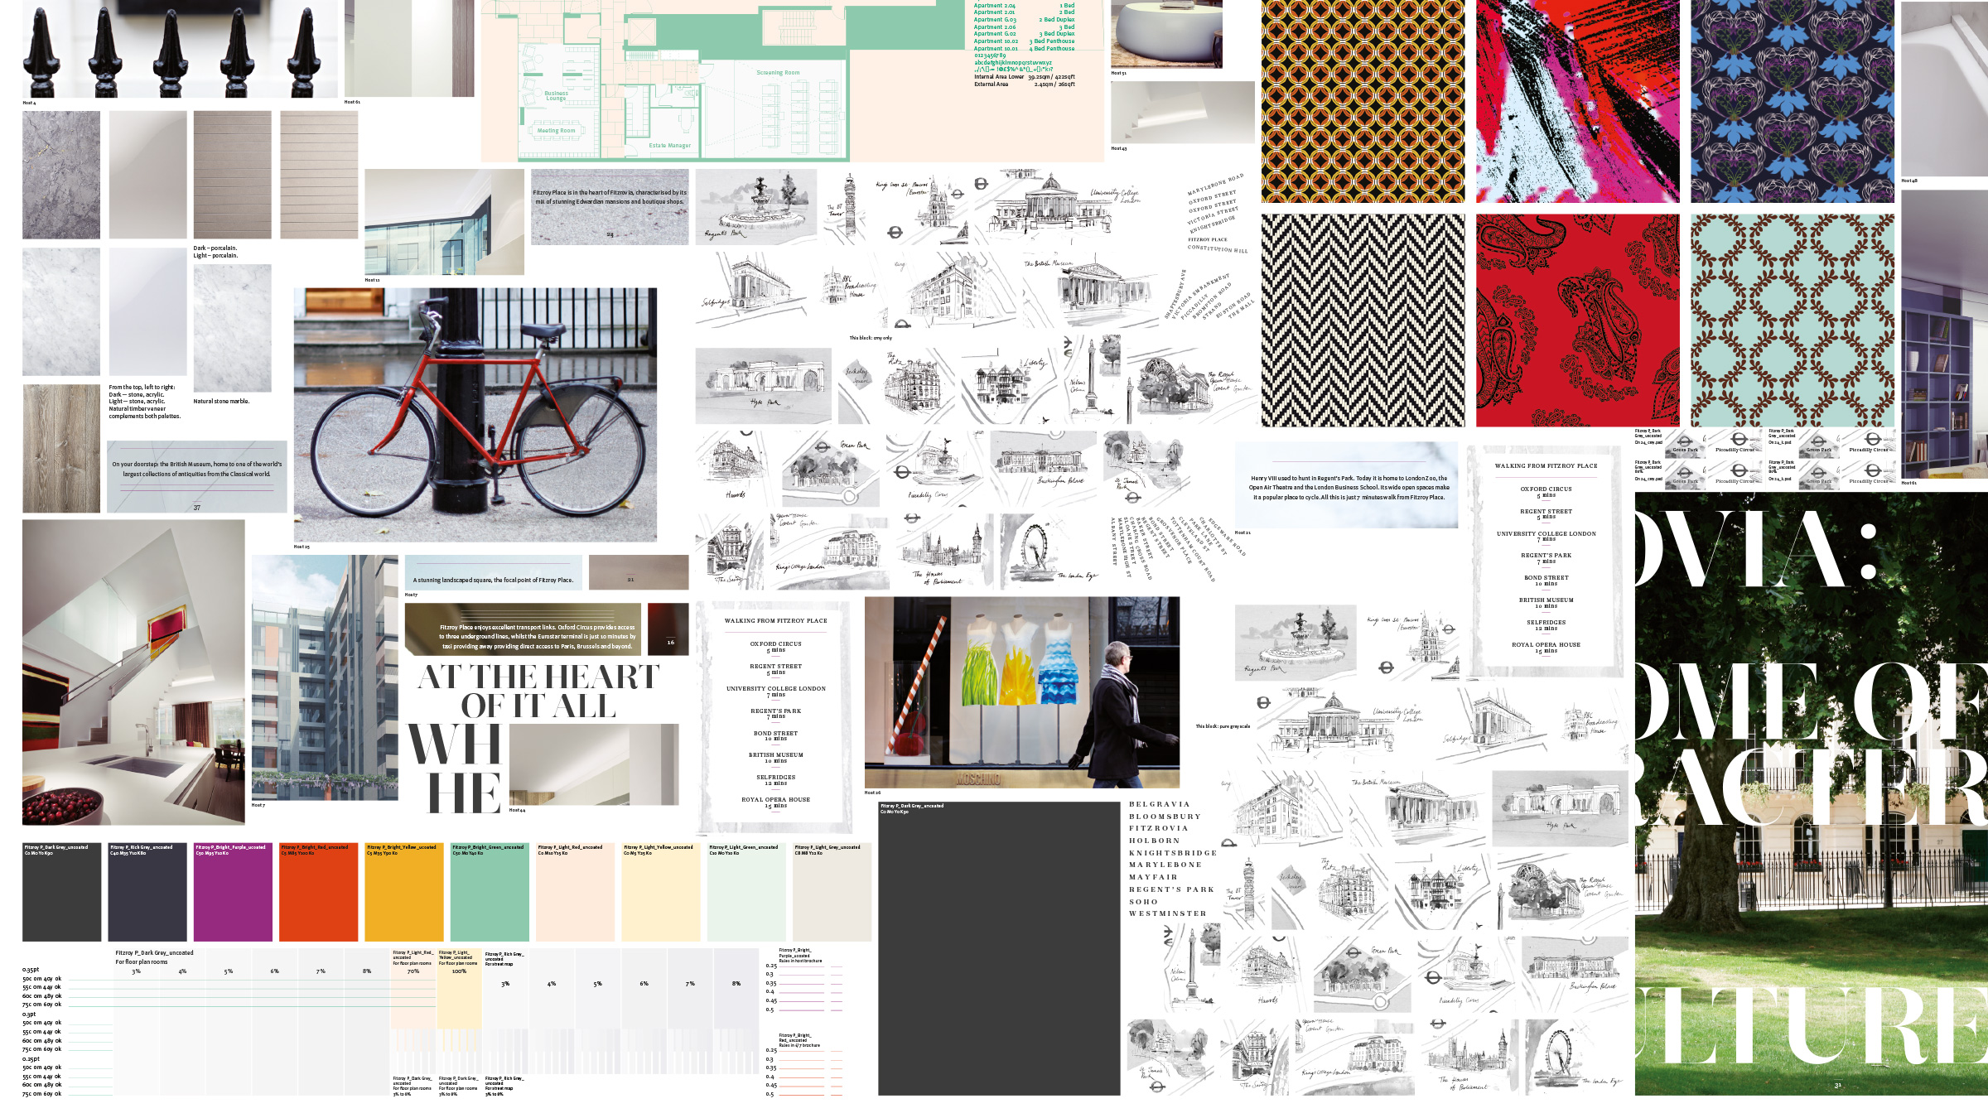This screenshot has width=1988, height=1118.
Task: Select the natural timber veneer sample
Action: pos(61,448)
